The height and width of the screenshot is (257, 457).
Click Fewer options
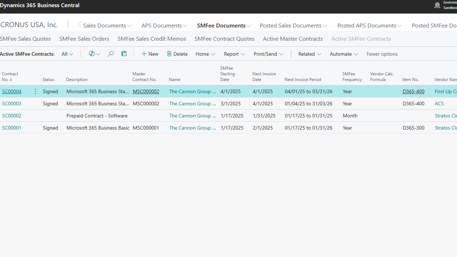(382, 54)
